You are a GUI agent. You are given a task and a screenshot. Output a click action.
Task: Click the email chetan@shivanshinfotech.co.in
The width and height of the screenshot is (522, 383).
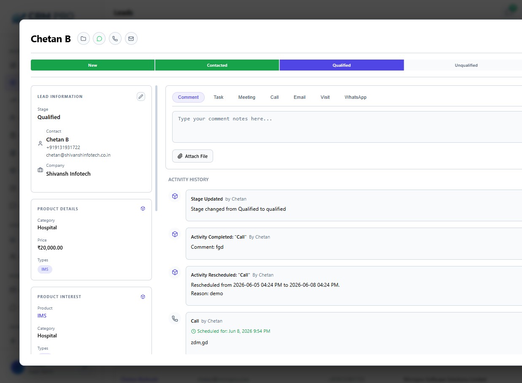[78, 155]
